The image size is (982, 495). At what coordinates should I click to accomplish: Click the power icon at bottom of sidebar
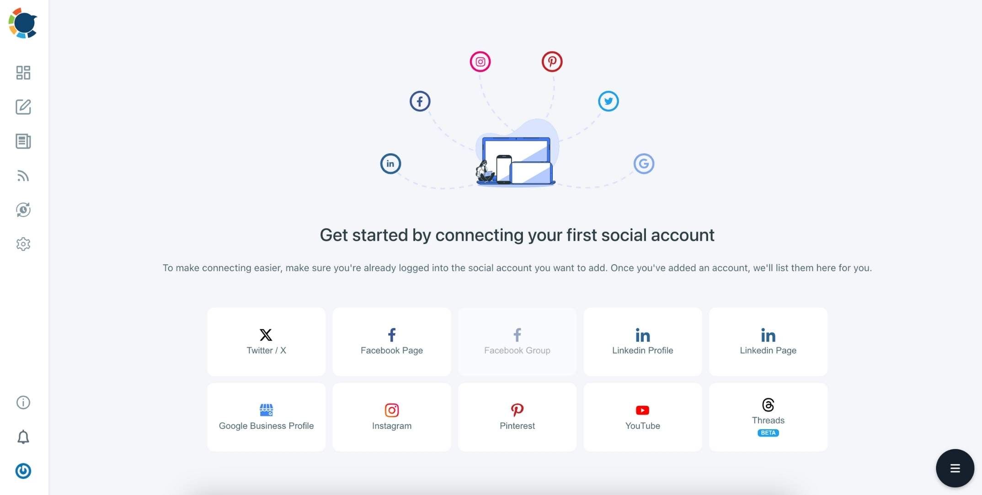[x=23, y=471]
